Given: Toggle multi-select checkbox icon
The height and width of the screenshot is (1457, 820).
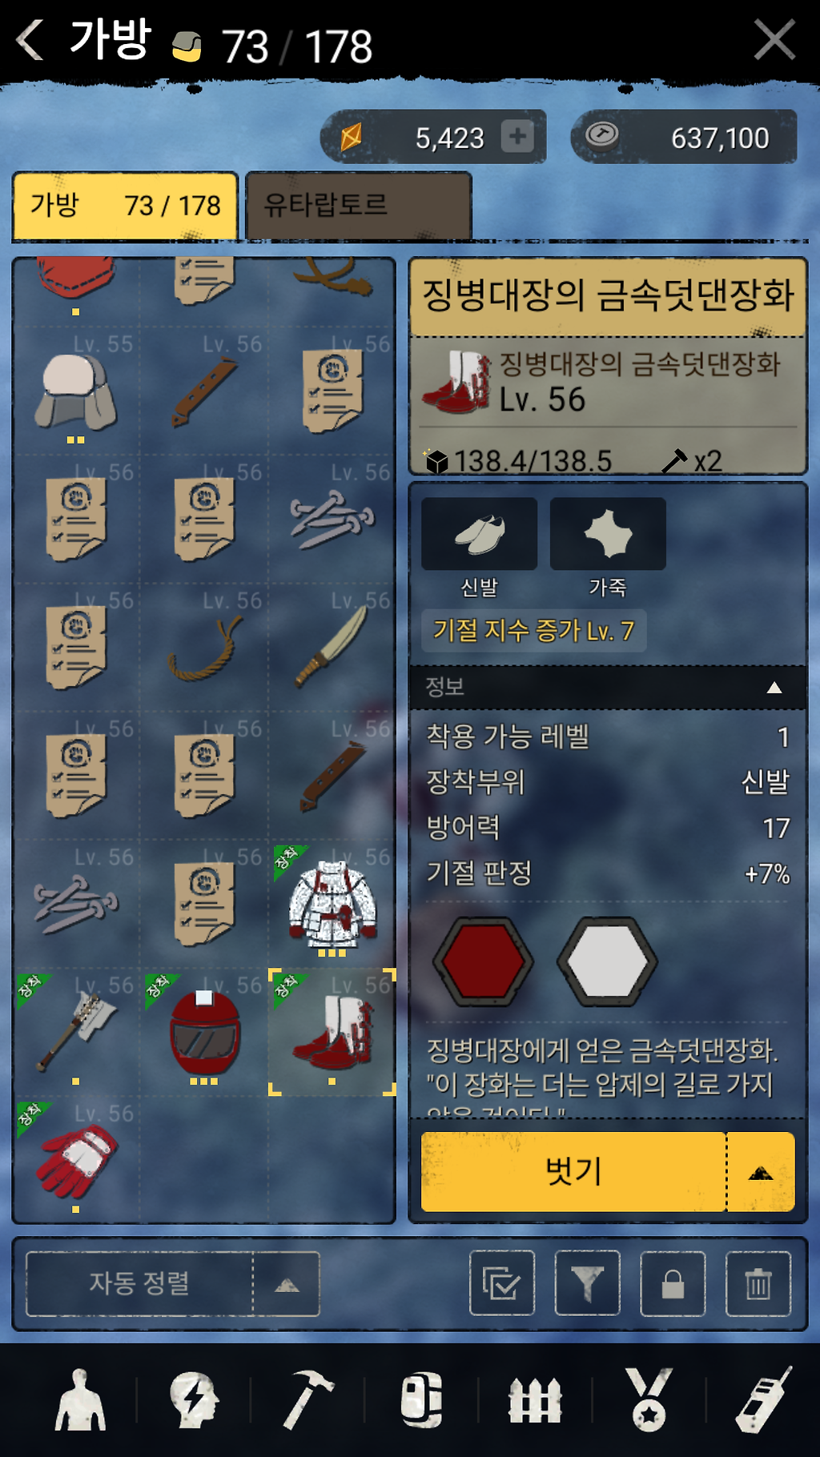Looking at the screenshot, I should 502,1283.
